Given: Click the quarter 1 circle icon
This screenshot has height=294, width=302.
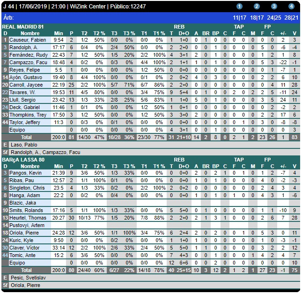Looking at the screenshot, I should coord(240,7).
